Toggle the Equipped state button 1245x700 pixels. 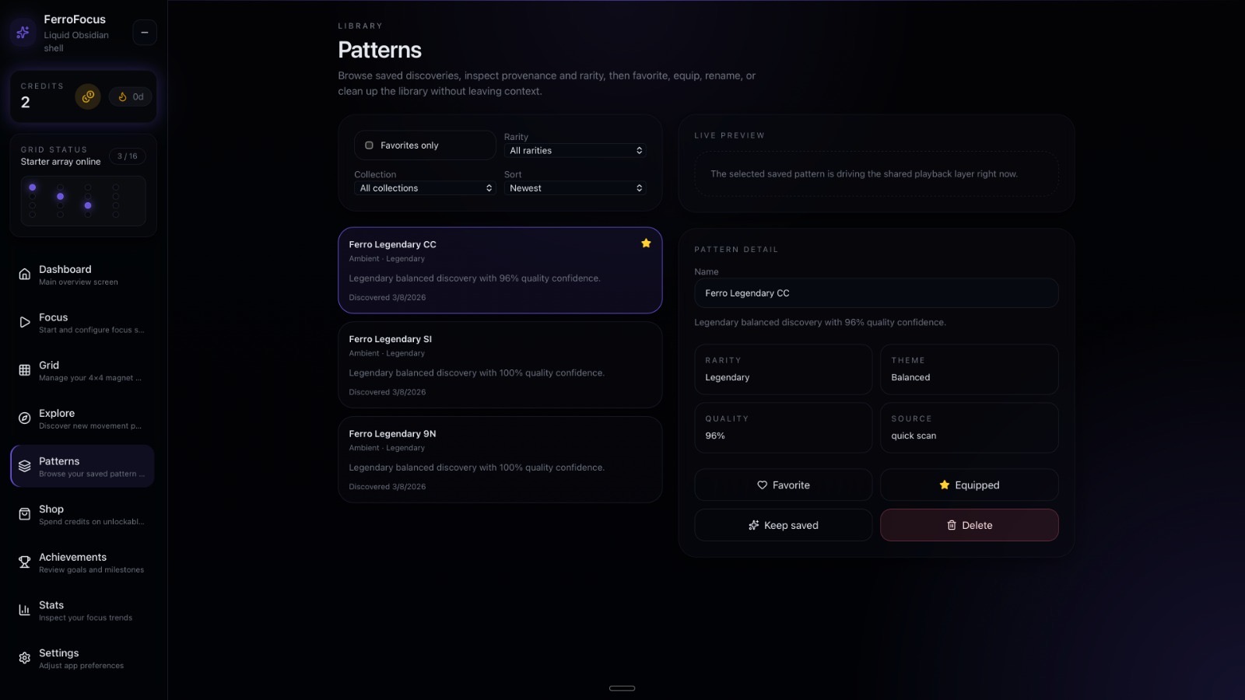(x=969, y=485)
